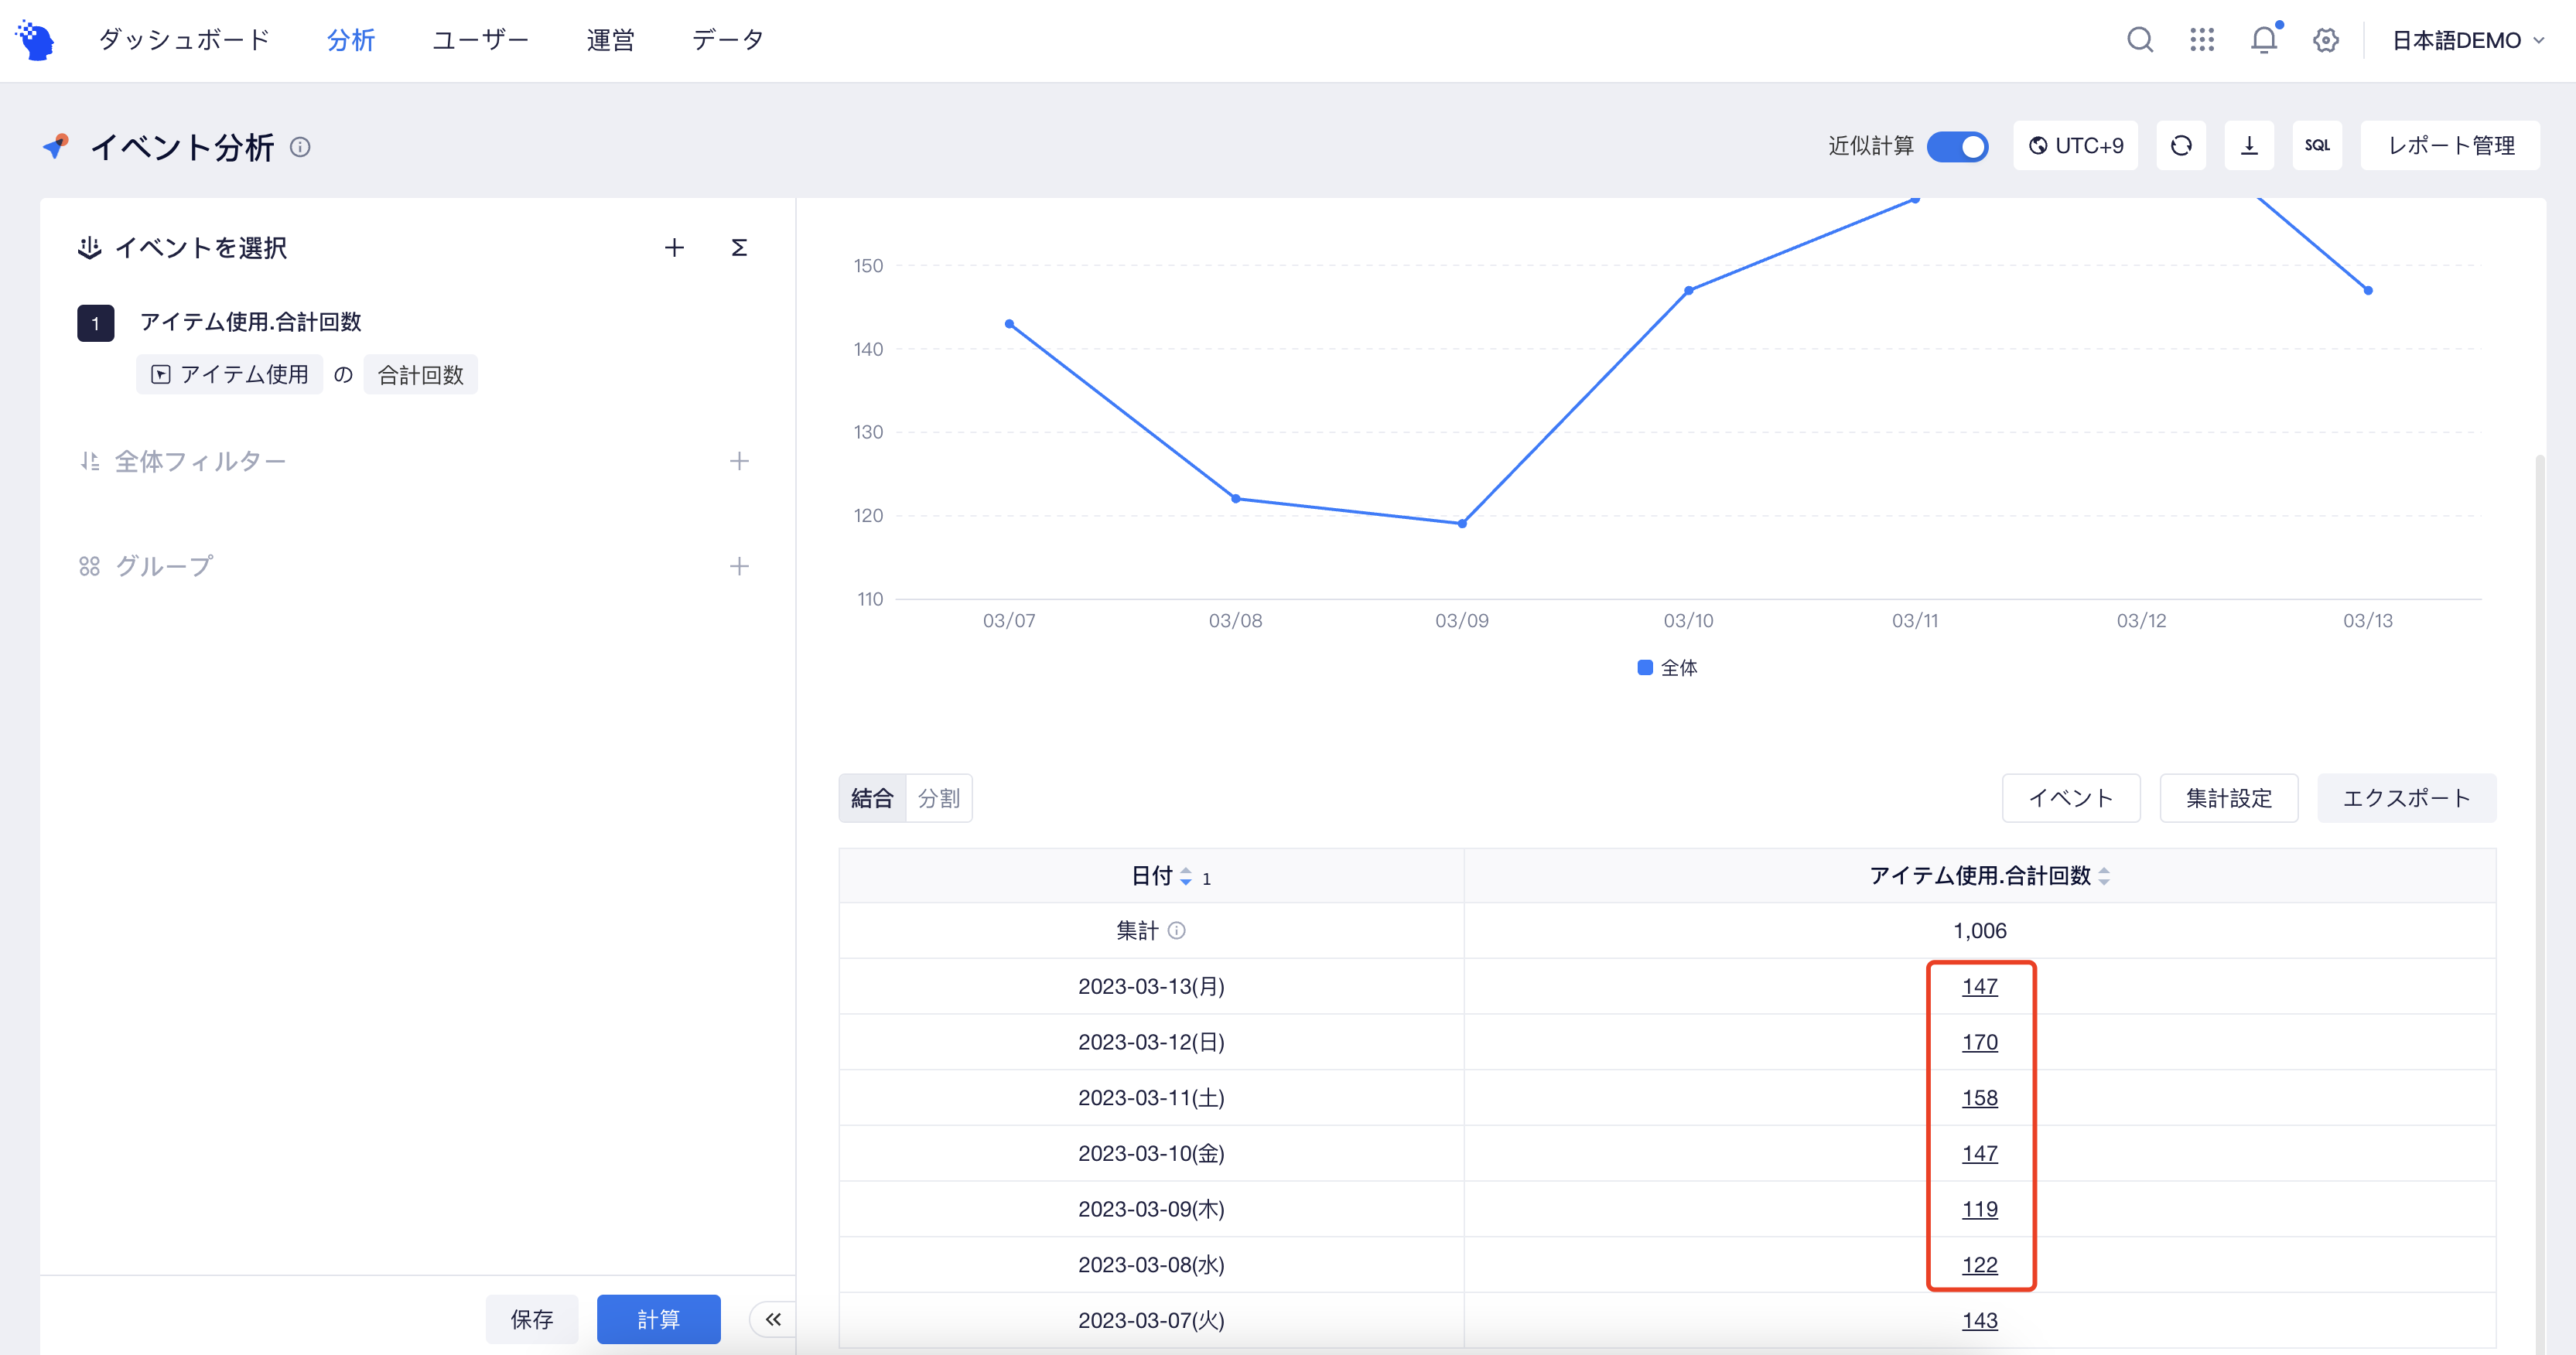Click the info icon beside 集計

coord(1177,931)
